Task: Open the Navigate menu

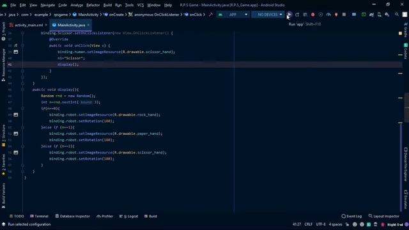Action: 48,5
